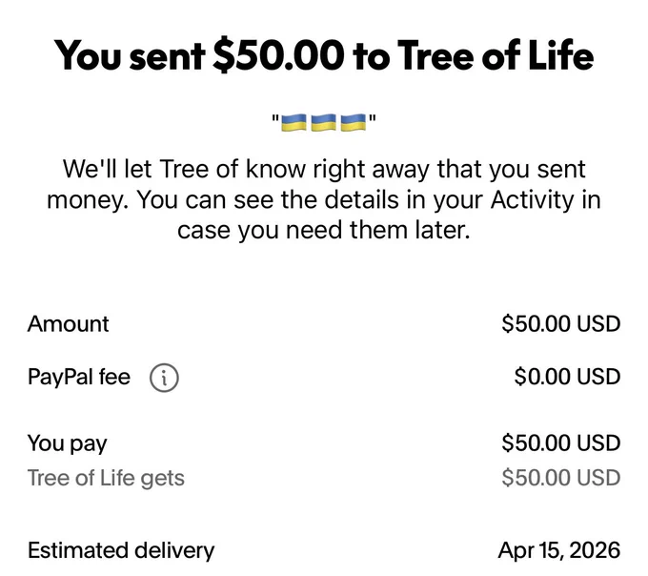The width and height of the screenshot is (648, 576).
Task: Click the closing quote after the flags
Action: point(373,118)
